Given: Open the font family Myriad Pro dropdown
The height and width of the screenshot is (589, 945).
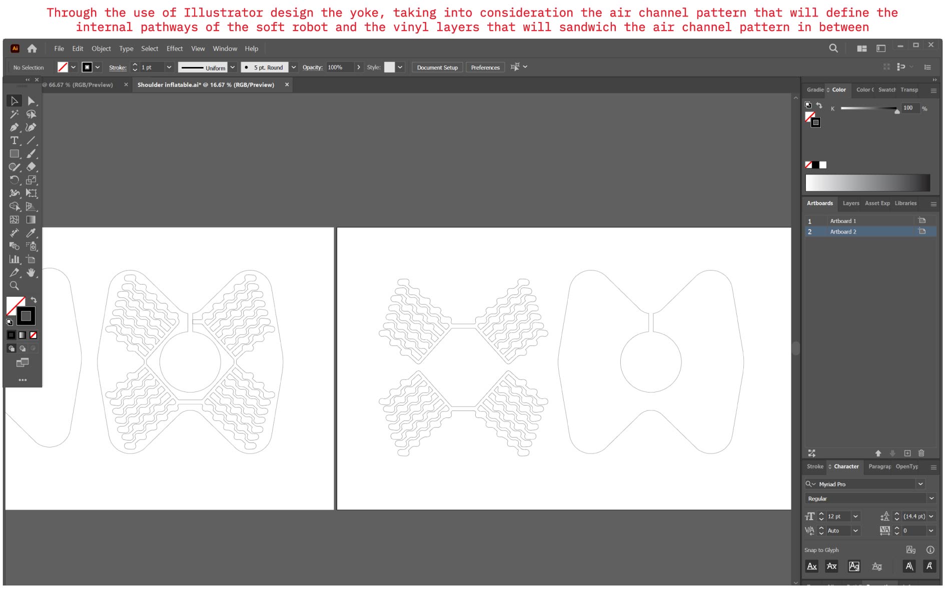Looking at the screenshot, I should pos(920,484).
